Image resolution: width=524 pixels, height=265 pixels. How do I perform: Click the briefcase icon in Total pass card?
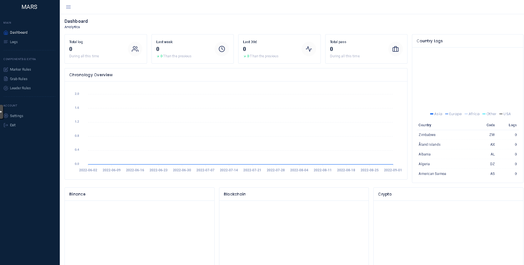396,49
